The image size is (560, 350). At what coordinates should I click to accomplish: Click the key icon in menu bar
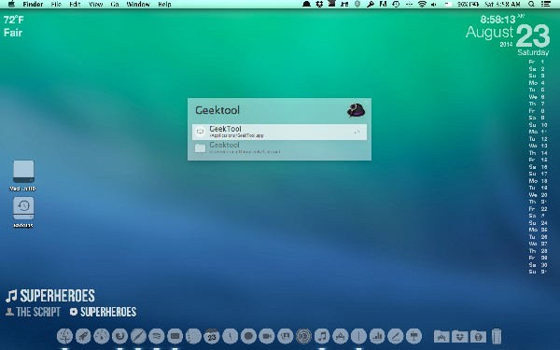pyautogui.click(x=371, y=5)
